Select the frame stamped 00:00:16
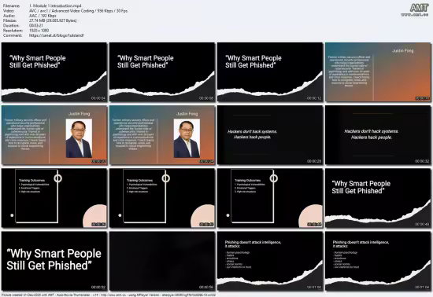This screenshot has width=433, height=297. click(x=378, y=72)
